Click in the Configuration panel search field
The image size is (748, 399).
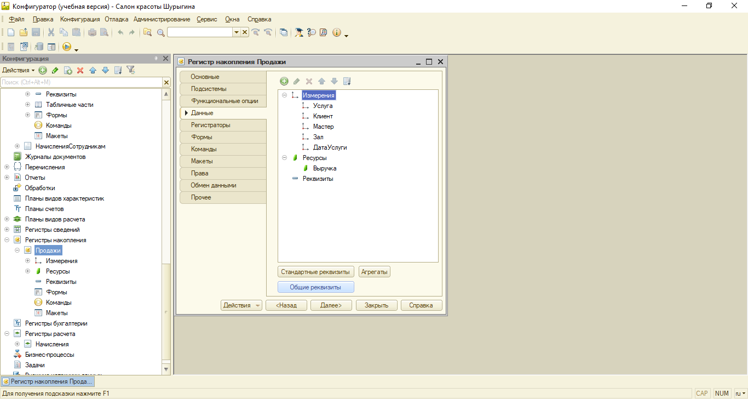81,82
